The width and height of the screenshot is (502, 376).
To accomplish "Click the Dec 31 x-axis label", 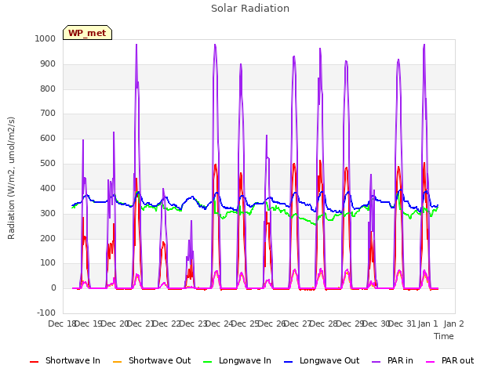I will coord(402,324).
